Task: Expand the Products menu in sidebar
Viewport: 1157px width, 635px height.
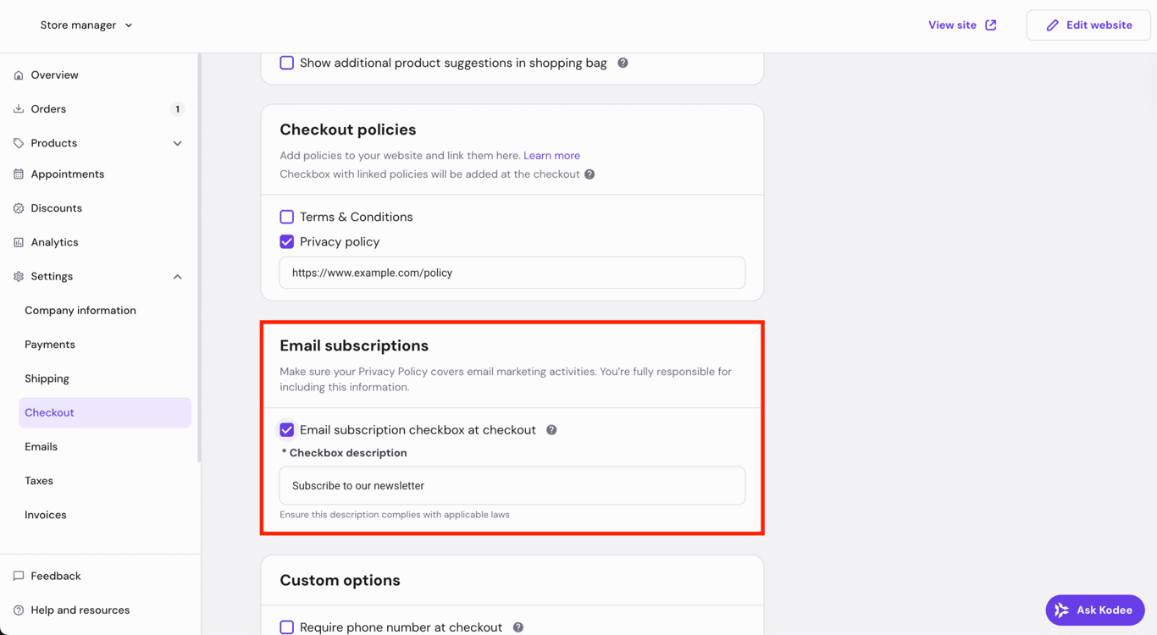Action: click(177, 143)
